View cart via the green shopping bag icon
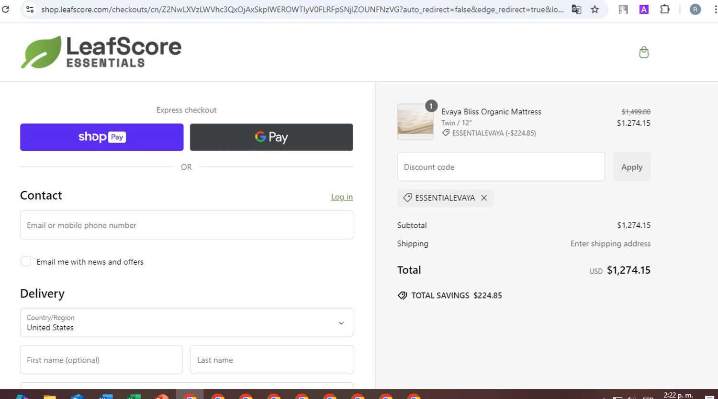 point(644,52)
